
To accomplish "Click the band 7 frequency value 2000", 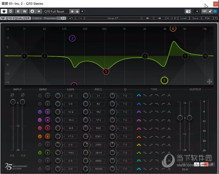I will (99, 145).
